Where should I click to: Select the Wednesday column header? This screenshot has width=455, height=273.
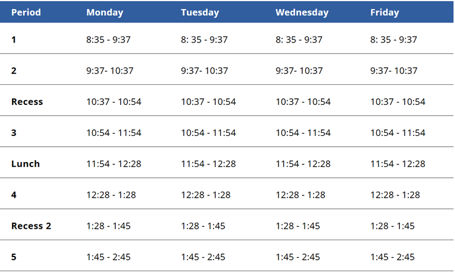tap(302, 12)
